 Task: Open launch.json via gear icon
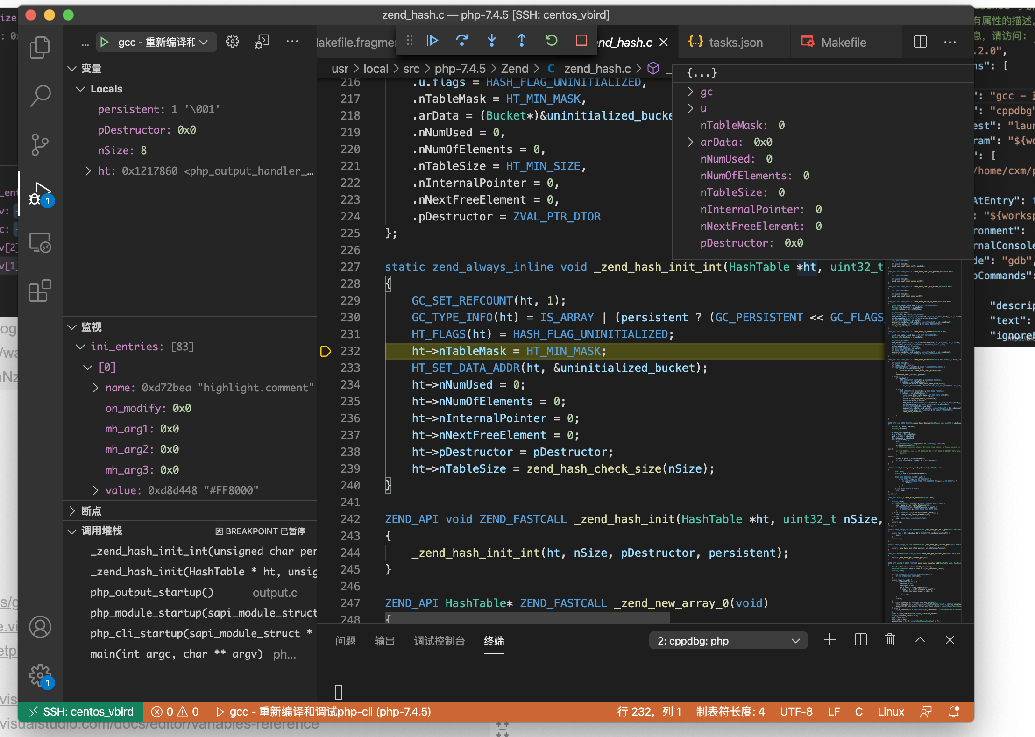click(x=232, y=42)
